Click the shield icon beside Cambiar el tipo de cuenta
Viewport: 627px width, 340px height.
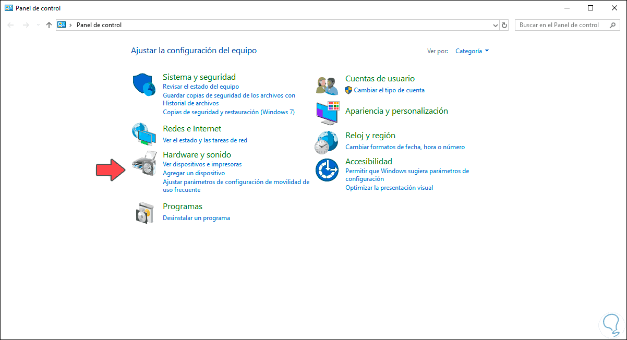tap(349, 90)
